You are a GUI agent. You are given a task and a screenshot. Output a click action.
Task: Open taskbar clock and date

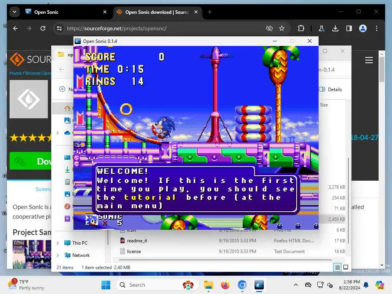[349, 285]
